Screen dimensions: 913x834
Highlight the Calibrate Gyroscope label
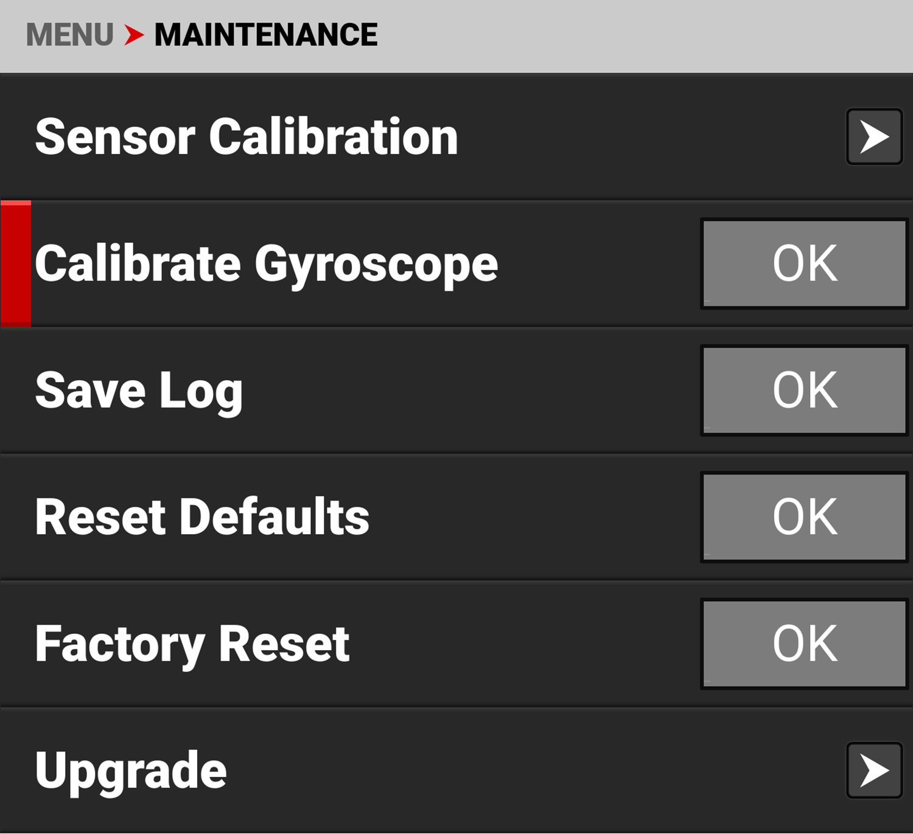point(267,263)
